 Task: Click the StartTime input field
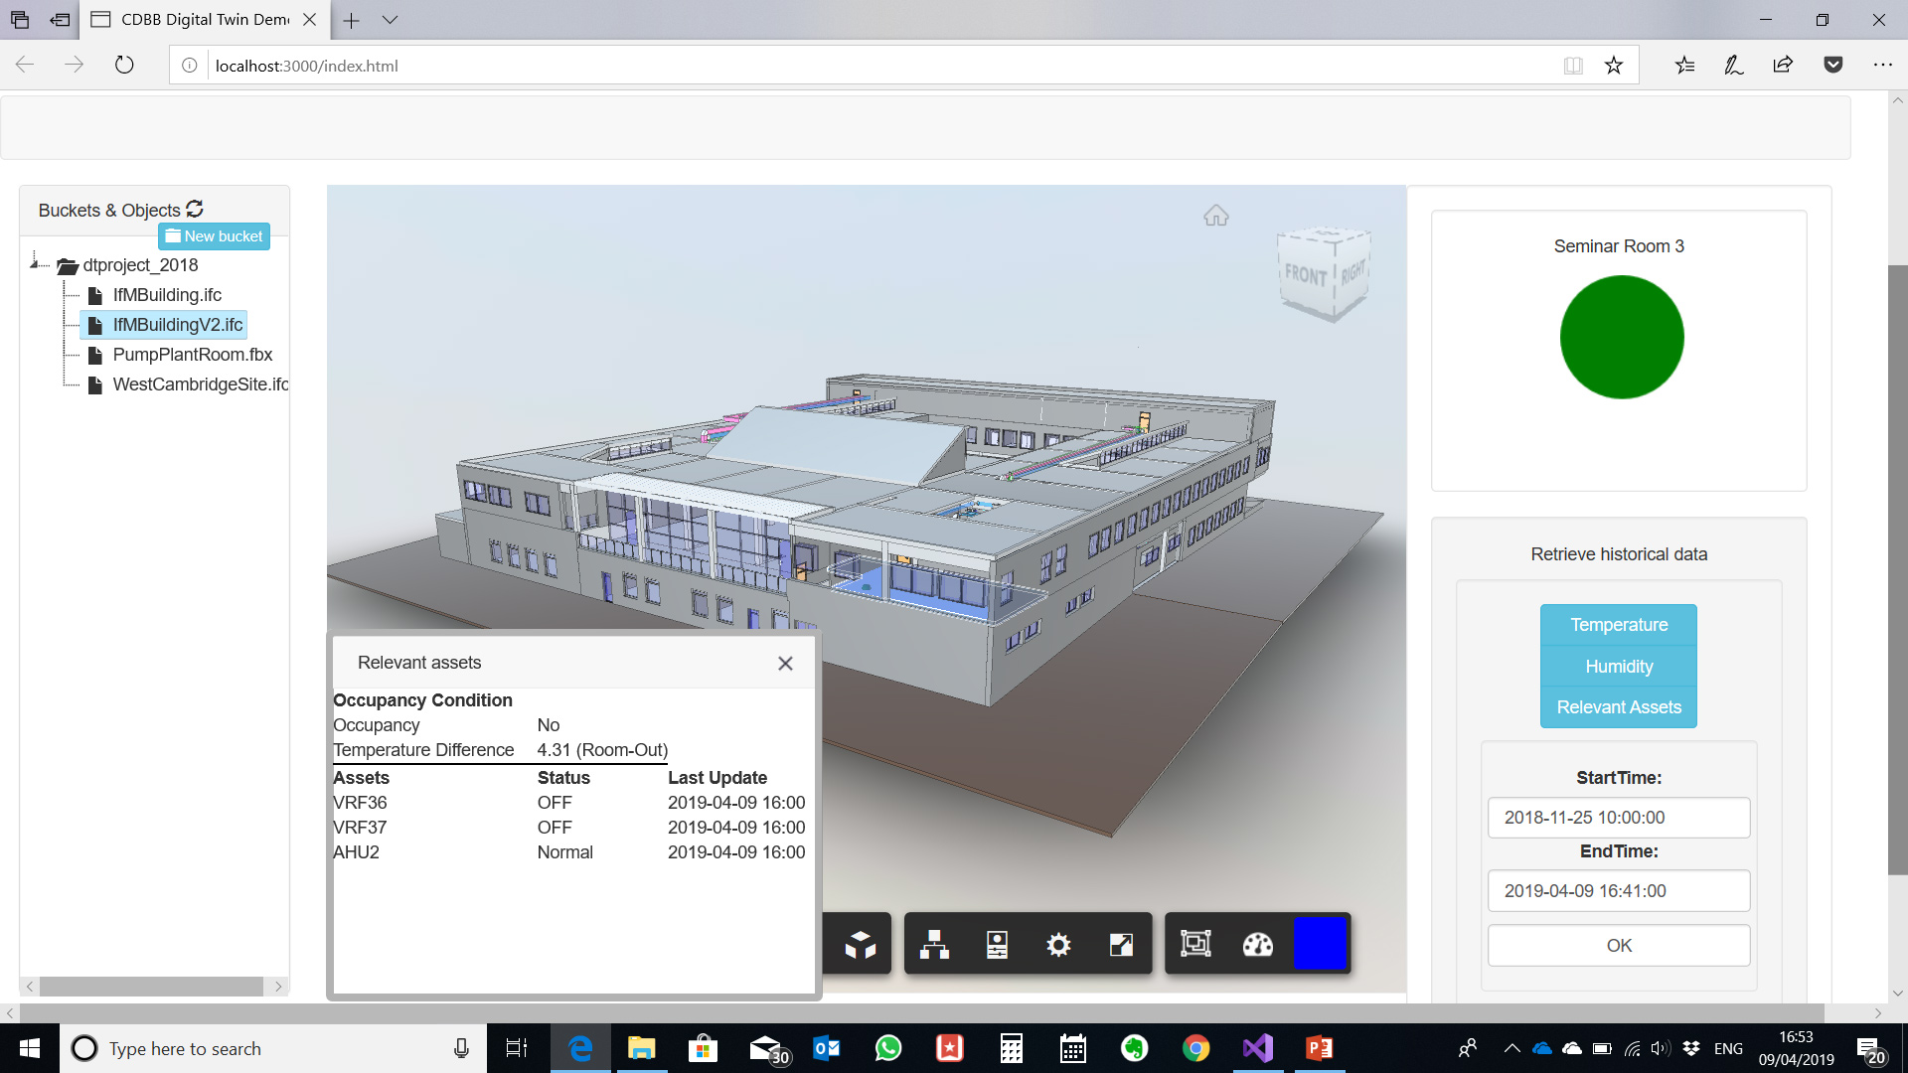(x=1619, y=817)
